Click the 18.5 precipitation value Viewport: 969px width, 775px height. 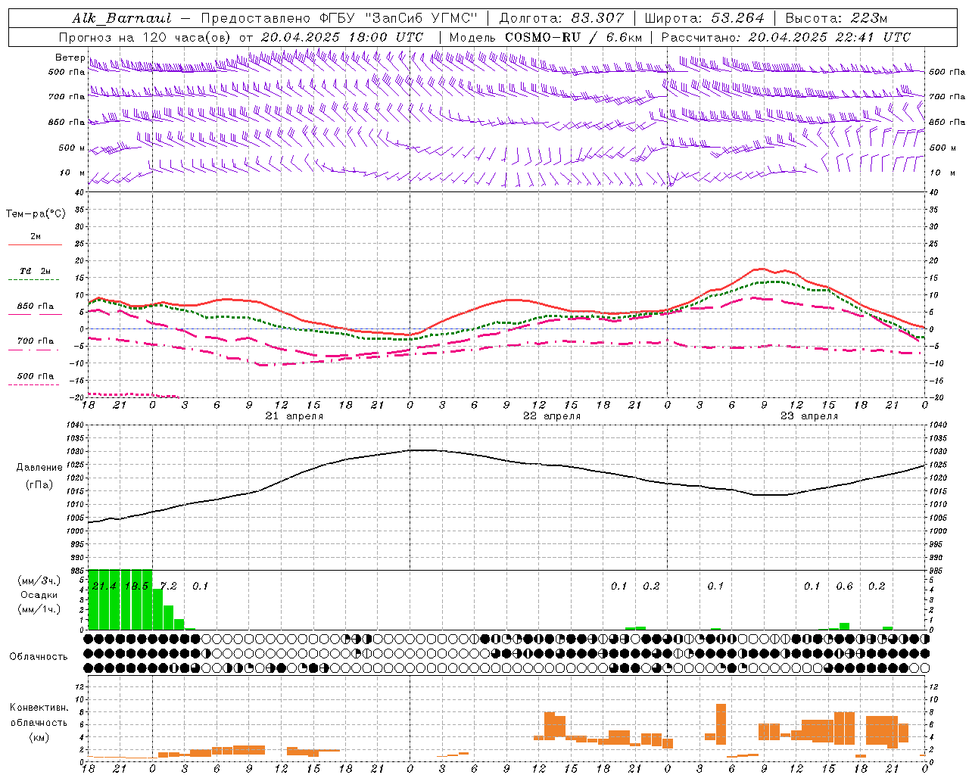click(136, 587)
